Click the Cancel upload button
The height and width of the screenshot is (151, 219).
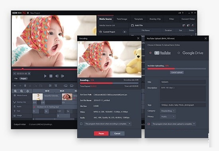[177, 72]
